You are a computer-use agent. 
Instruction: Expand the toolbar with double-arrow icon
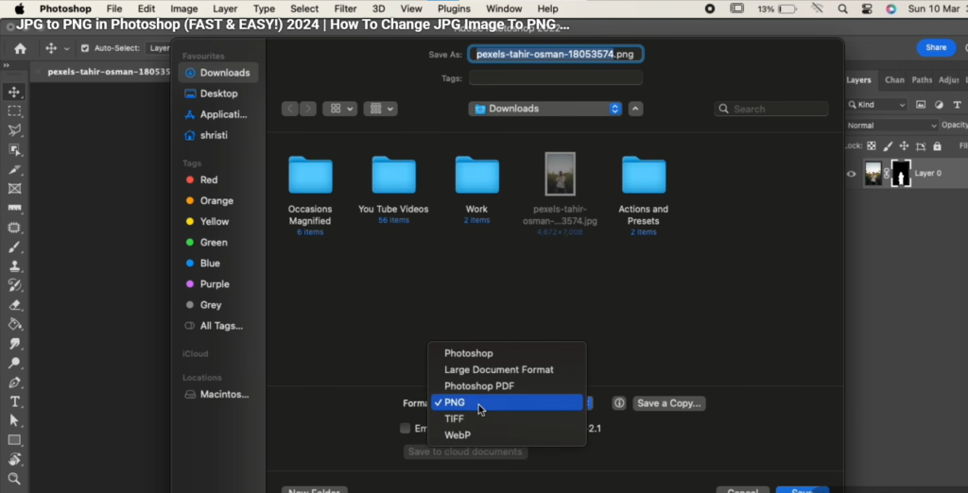[x=7, y=65]
